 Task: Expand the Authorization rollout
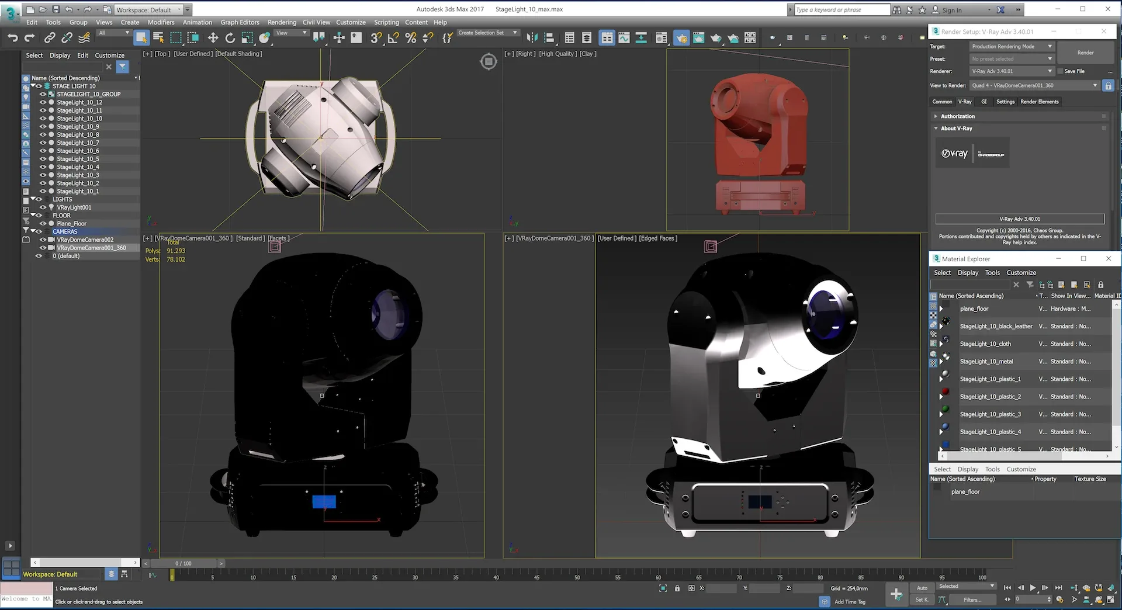tap(957, 116)
